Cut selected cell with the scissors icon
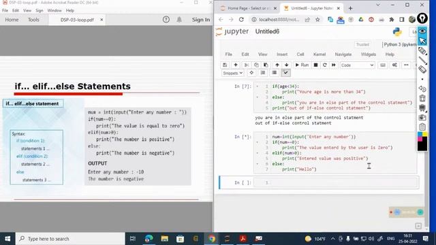Viewport: 436px width, 245px height. 247,65
